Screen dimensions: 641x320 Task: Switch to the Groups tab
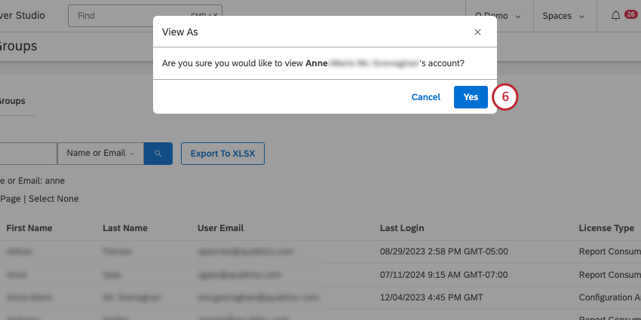click(x=13, y=101)
